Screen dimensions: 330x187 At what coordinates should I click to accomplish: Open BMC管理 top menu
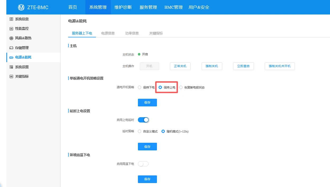[174, 7]
